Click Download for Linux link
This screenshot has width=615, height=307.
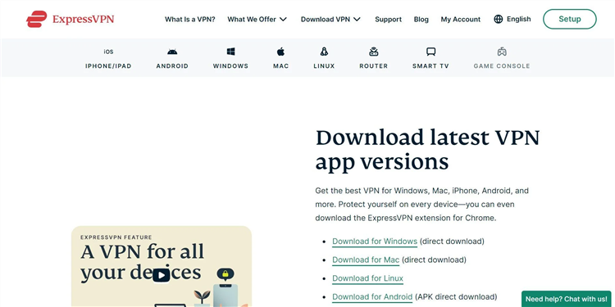(367, 278)
